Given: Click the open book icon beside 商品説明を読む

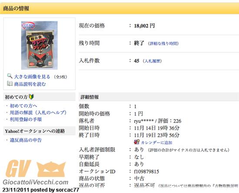Looking at the screenshot, I should (10, 83).
